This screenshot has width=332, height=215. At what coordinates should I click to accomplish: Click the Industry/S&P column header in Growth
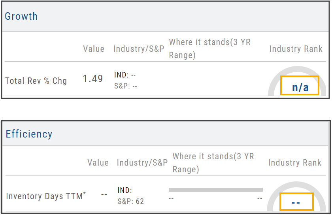[138, 49]
